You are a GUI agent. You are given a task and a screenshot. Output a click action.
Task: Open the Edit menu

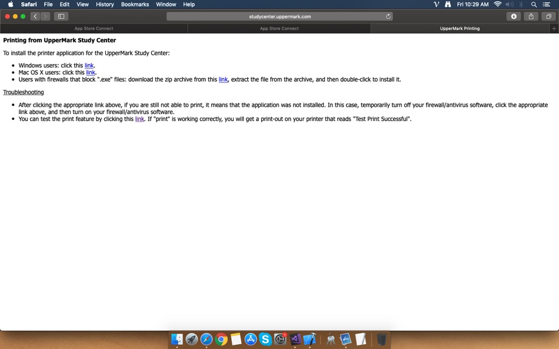(65, 4)
